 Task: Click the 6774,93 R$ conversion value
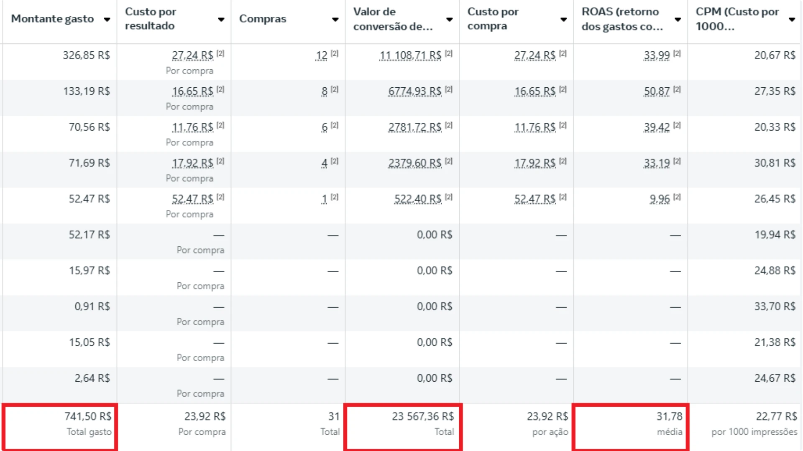pos(415,91)
